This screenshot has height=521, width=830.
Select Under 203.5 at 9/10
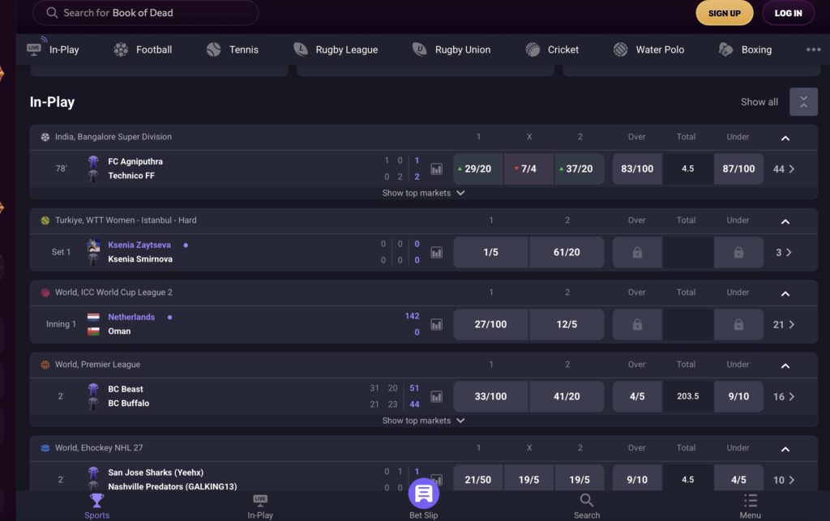click(738, 396)
